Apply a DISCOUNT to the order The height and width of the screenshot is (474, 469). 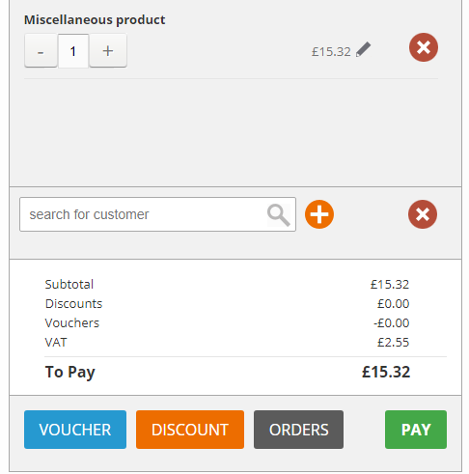click(190, 430)
